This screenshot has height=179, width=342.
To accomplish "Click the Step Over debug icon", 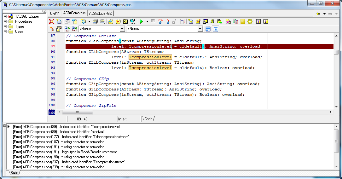I will pos(160,21).
